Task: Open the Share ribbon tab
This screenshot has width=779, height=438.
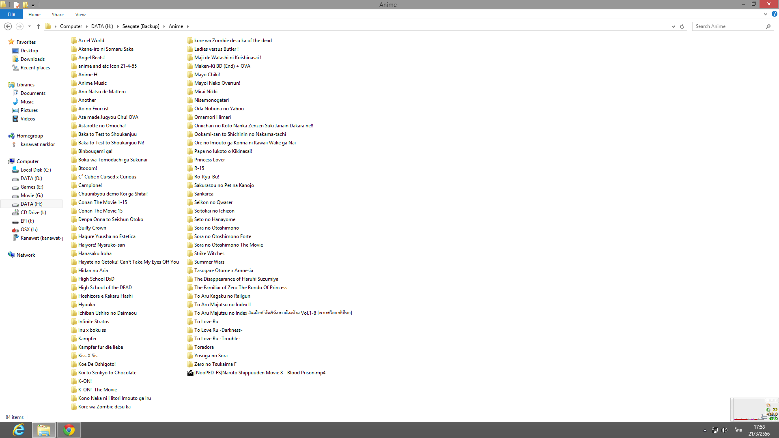Action: tap(58, 15)
